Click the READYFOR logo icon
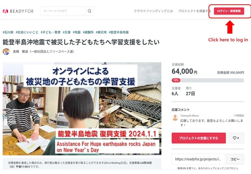This screenshot has height=174, width=251. (5, 11)
